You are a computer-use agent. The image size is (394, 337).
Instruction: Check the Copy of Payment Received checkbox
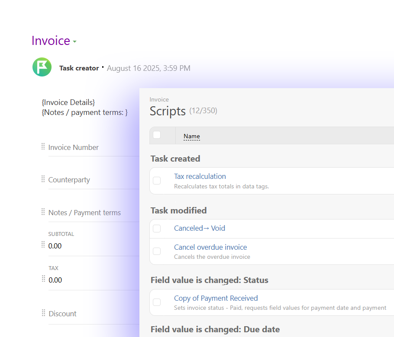[157, 302]
